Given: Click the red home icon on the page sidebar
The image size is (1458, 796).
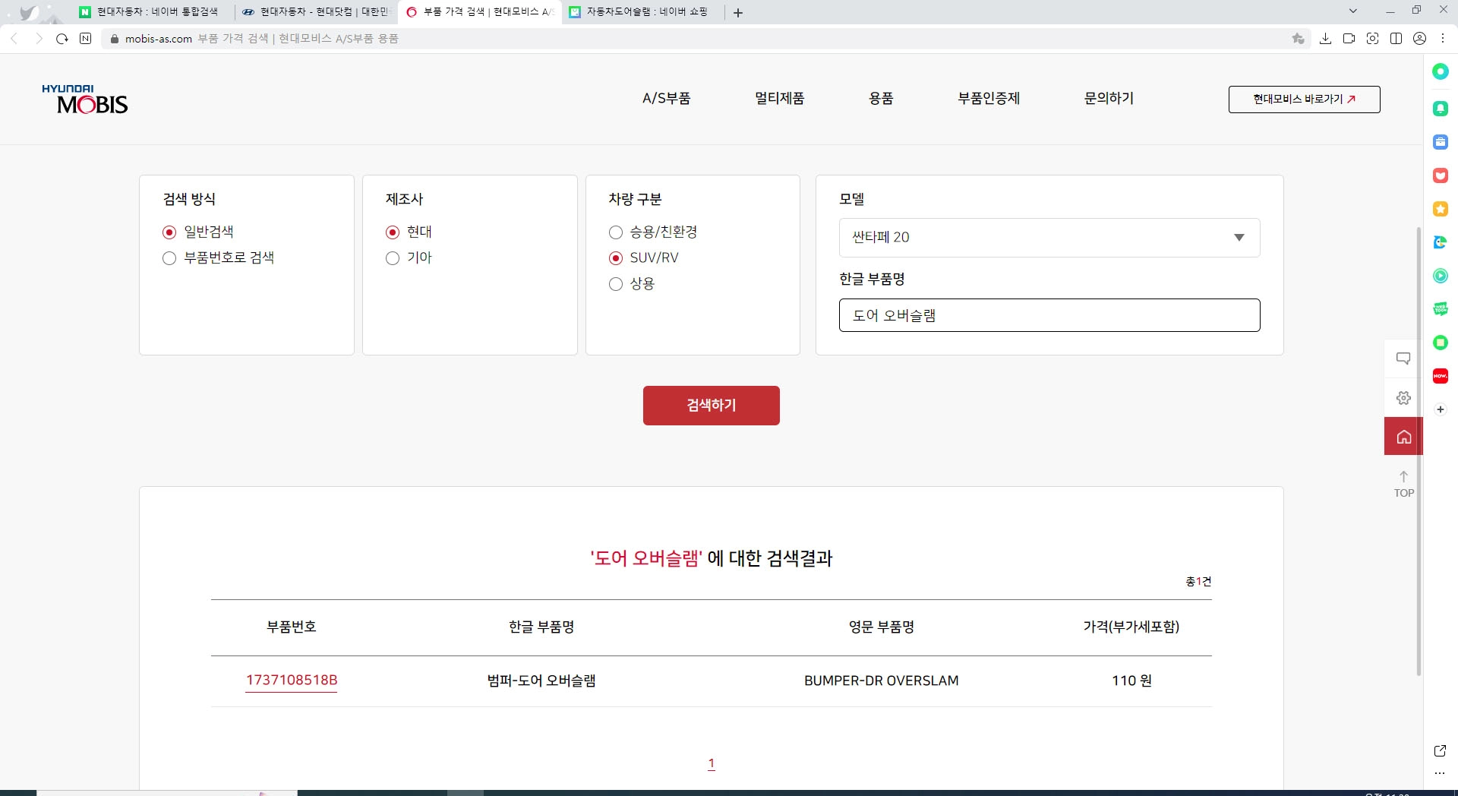Looking at the screenshot, I should [1403, 436].
